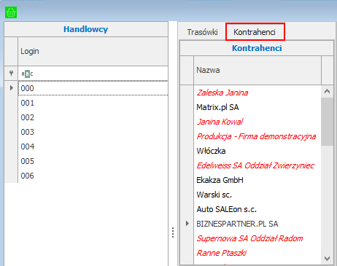This screenshot has width=337, height=266.
Task: Select Produkcja - Firma demonstracyjna row
Action: click(x=257, y=136)
